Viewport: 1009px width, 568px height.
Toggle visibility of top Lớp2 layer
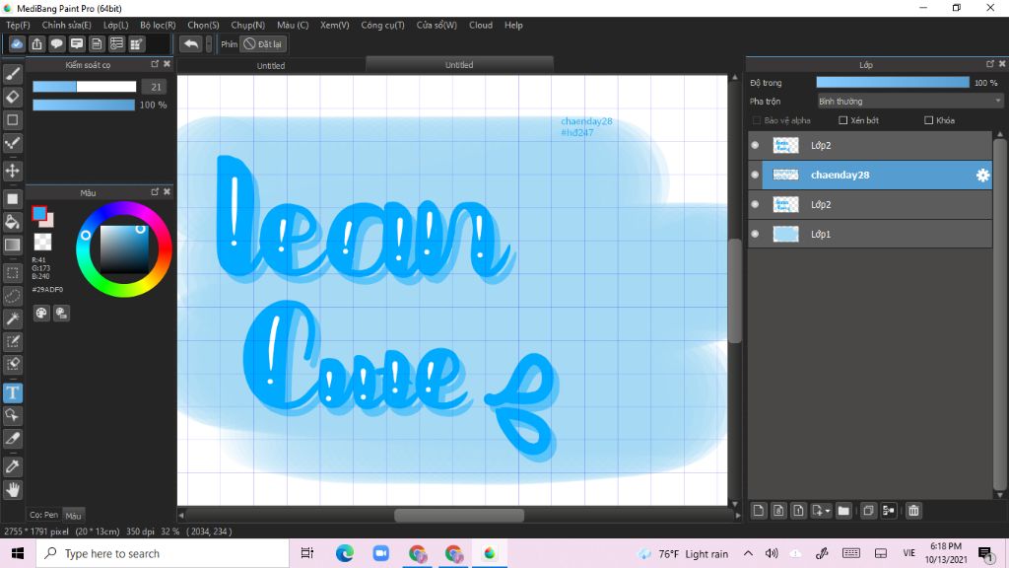[755, 146]
